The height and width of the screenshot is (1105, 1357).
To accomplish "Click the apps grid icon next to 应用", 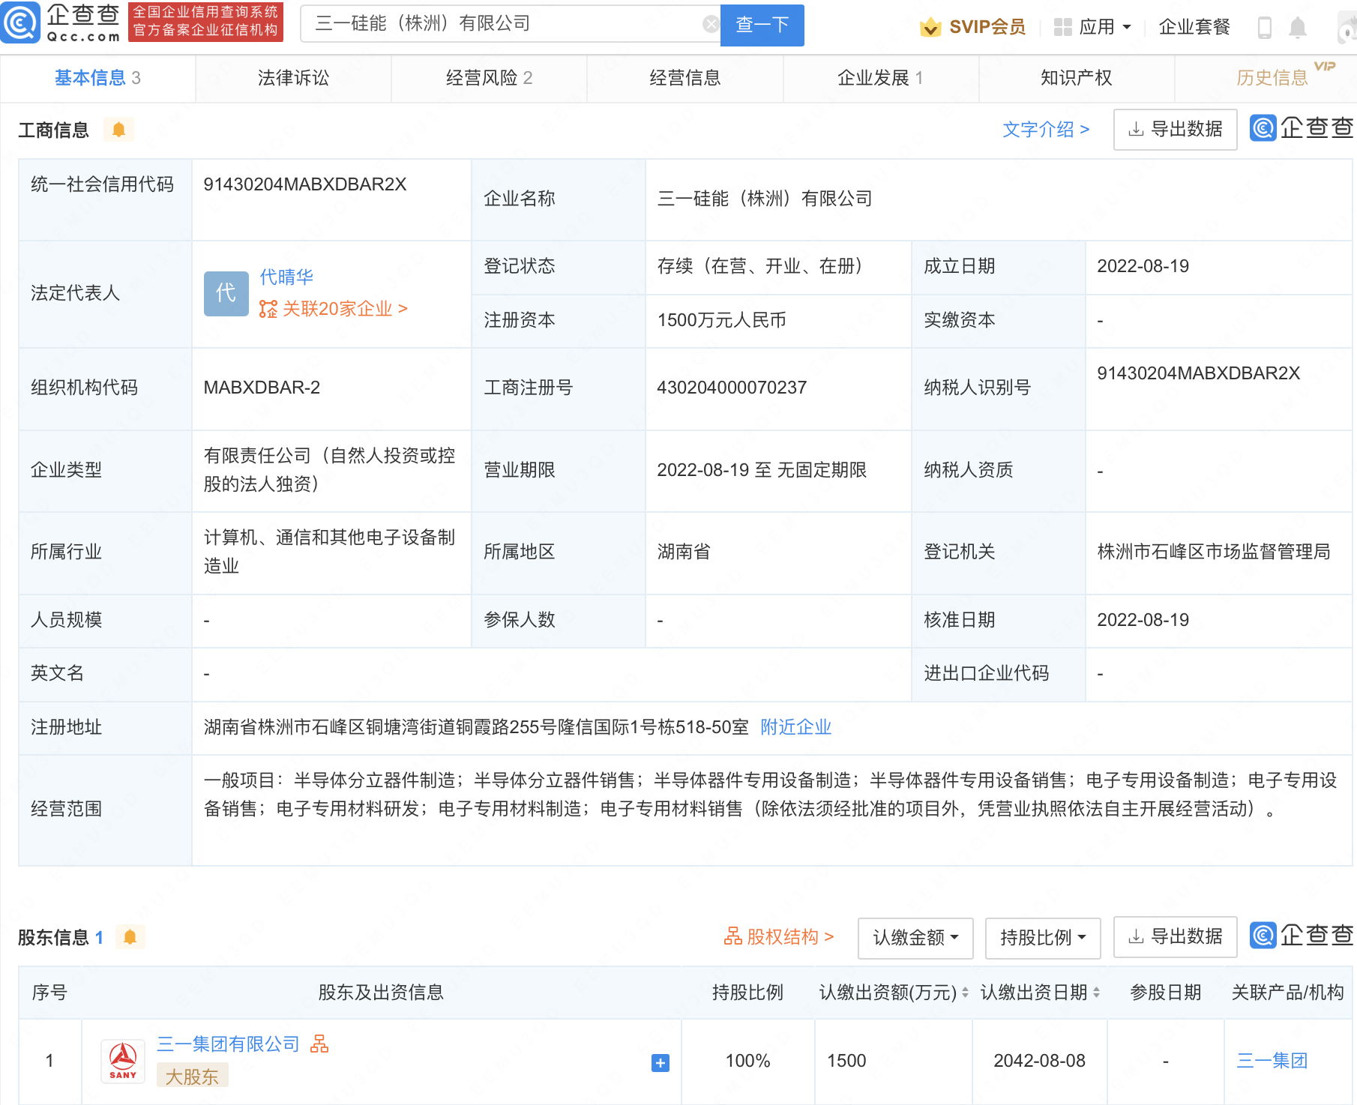I will (1062, 28).
